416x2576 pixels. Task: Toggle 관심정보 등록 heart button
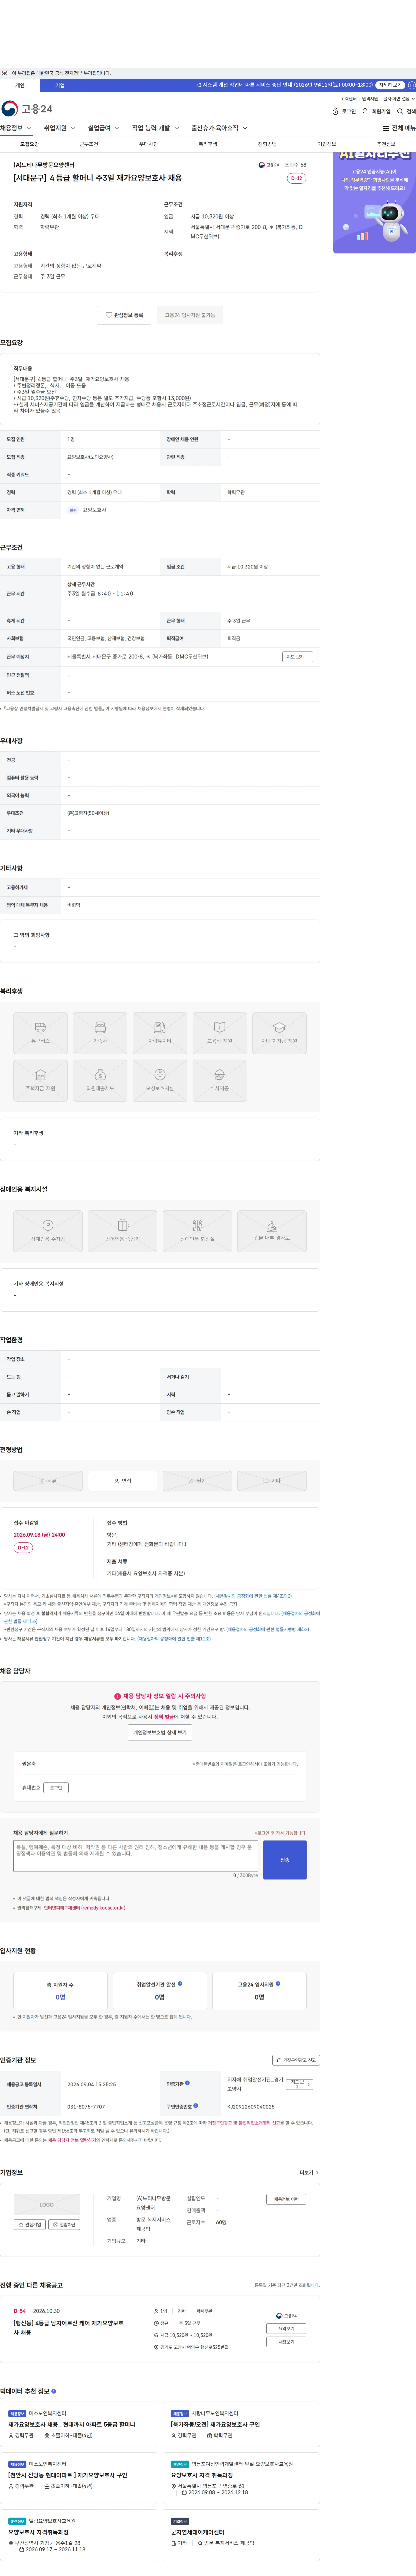tap(124, 315)
